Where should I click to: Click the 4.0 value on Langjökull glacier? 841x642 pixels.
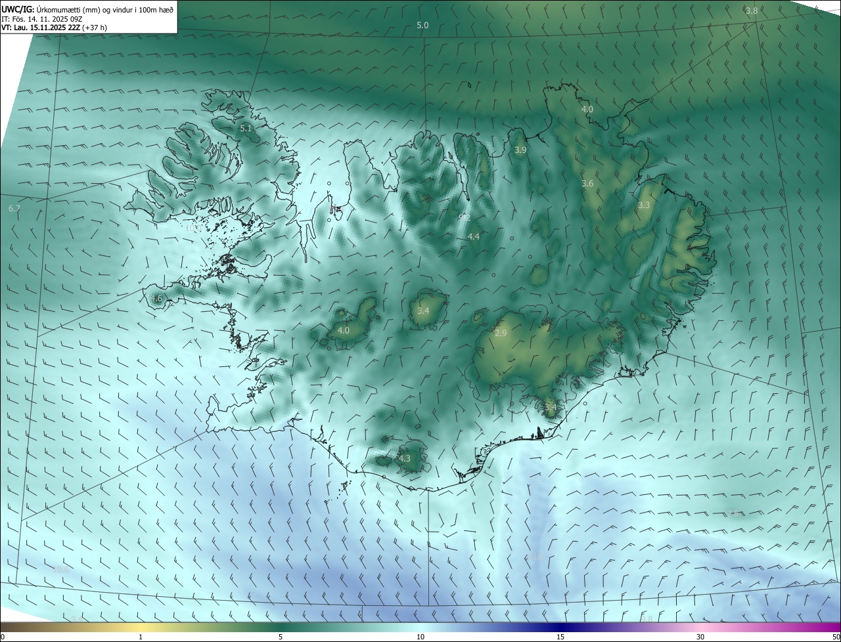(x=344, y=331)
